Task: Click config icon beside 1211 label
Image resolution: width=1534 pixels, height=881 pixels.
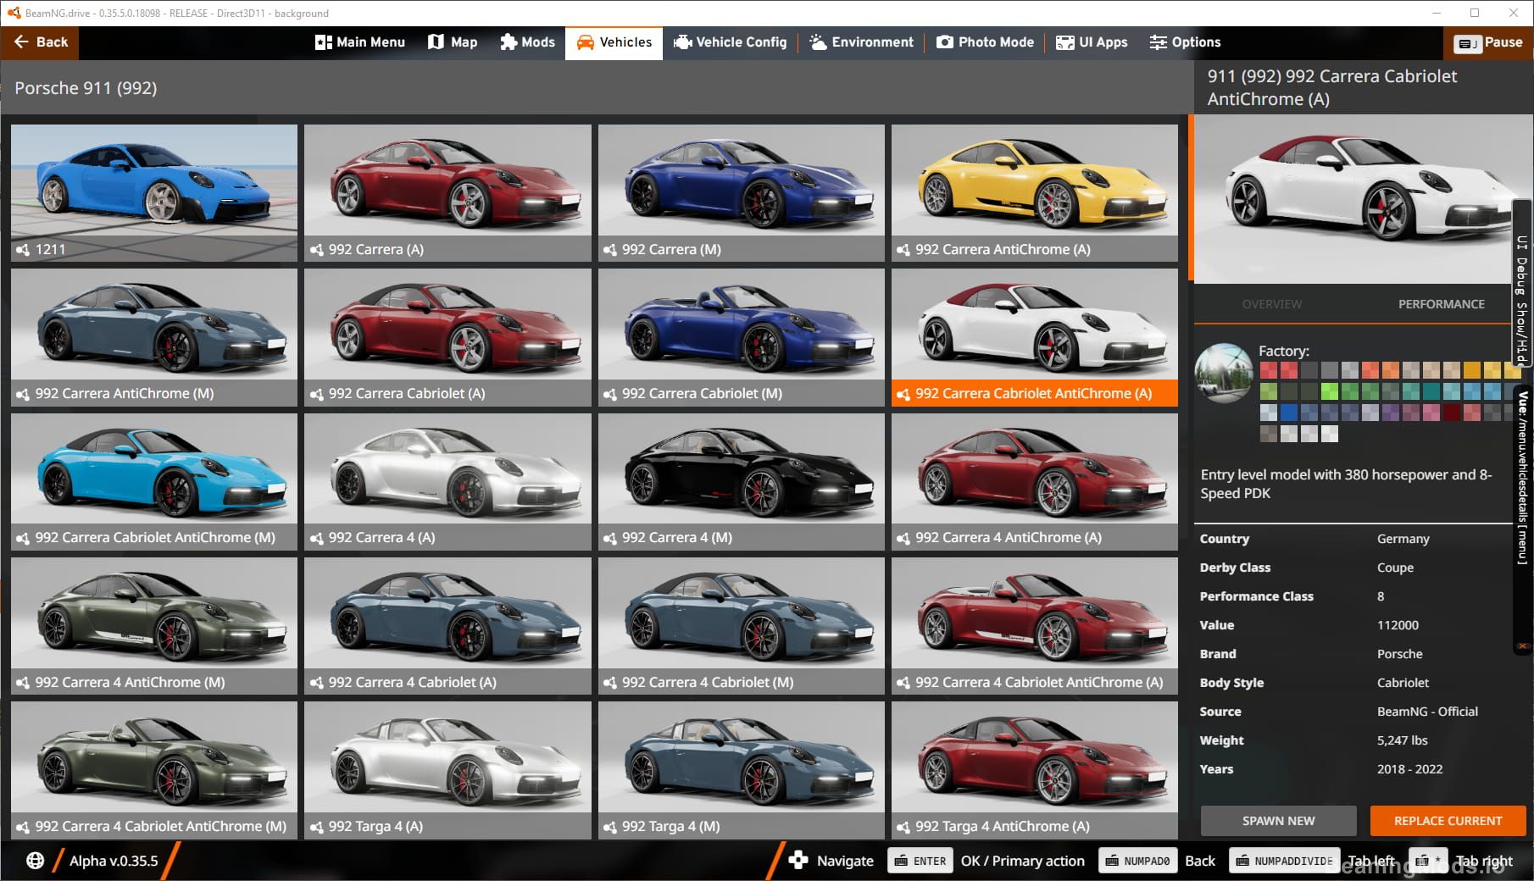Action: pyautogui.click(x=23, y=250)
